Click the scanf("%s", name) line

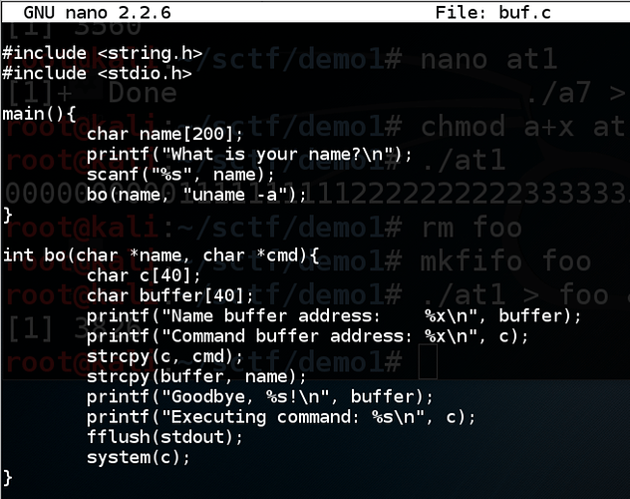pyautogui.click(x=180, y=175)
